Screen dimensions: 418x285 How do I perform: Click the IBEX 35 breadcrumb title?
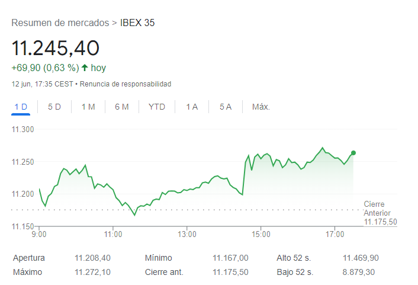point(137,23)
